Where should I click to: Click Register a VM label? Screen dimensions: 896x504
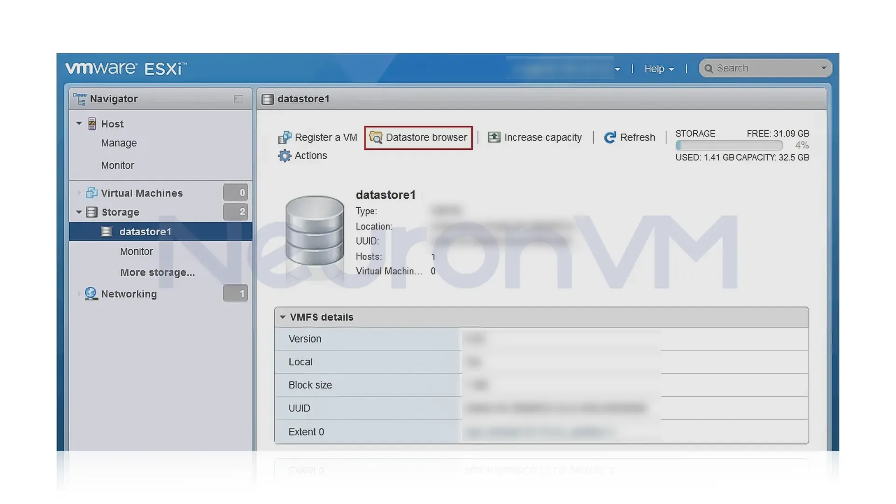(x=326, y=138)
